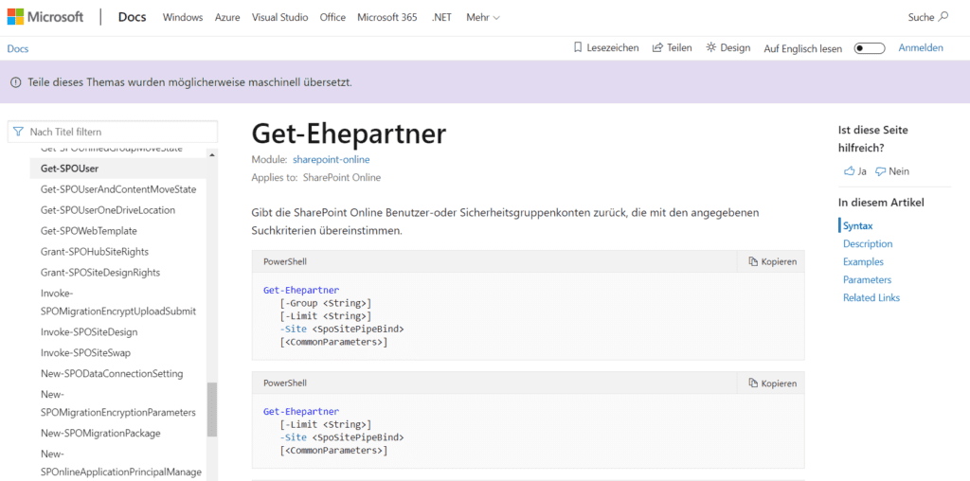
Task: Click 'Ist diese Seite hilfreich?' heading
Action: 873,139
